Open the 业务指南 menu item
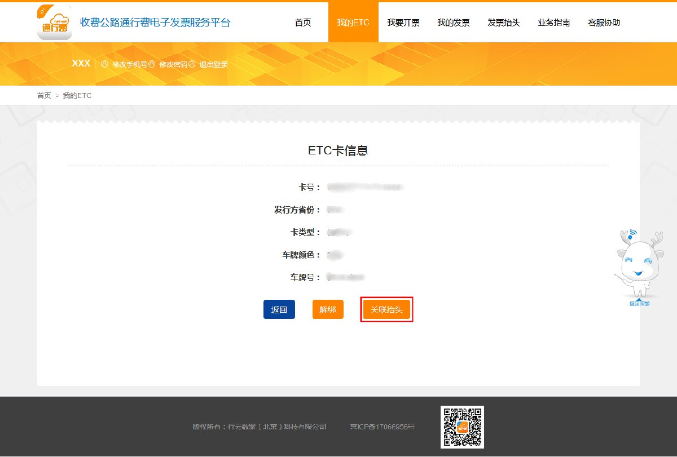Image resolution: width=677 pixels, height=457 pixels. [x=554, y=23]
